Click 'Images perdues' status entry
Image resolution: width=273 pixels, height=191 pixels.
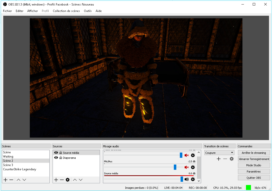click(x=141, y=188)
